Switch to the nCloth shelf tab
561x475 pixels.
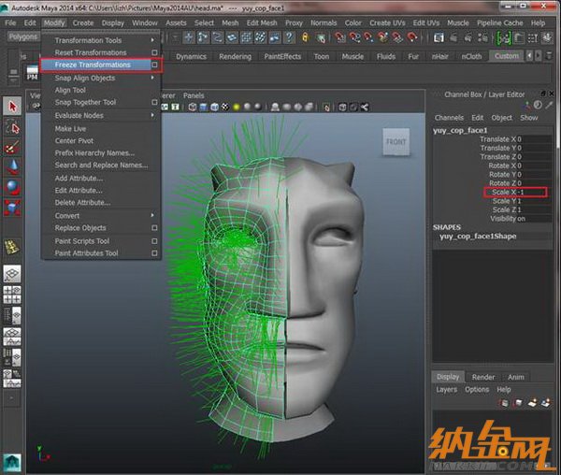coord(471,56)
